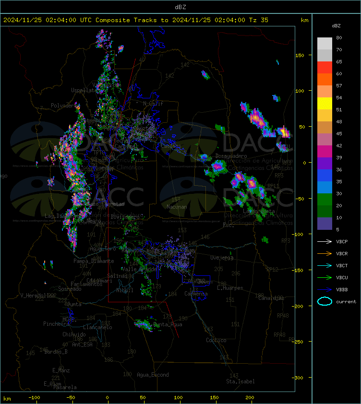Click the 'VBCR' legend label
Screen dimensions: 361x404
pyautogui.click(x=342, y=254)
